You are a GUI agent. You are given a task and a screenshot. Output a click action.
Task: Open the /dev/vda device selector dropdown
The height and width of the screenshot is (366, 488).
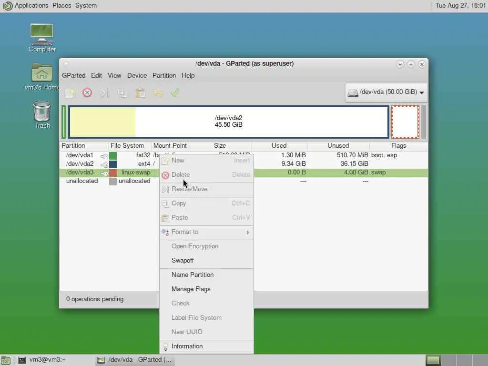click(x=386, y=92)
